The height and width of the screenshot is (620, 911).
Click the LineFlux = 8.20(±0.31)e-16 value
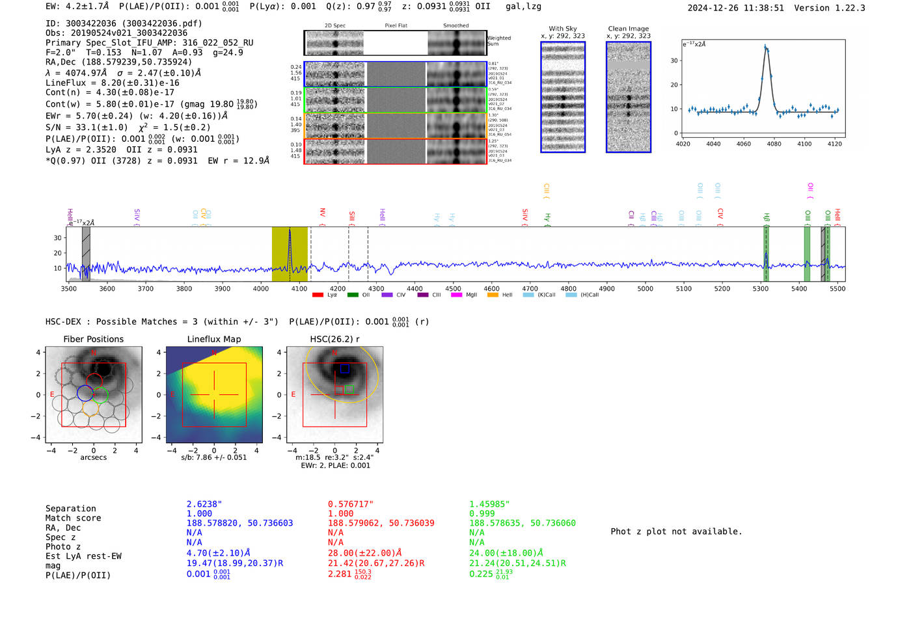(113, 83)
